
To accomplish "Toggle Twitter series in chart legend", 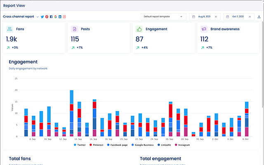I will click(81, 145).
